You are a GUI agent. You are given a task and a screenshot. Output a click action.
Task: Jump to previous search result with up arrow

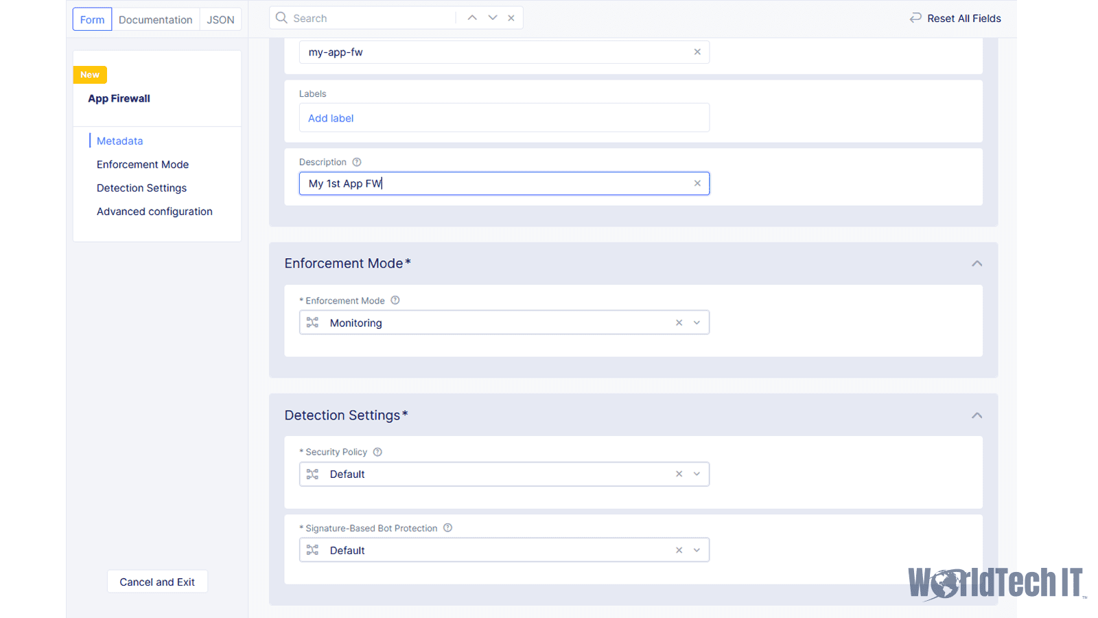(471, 17)
